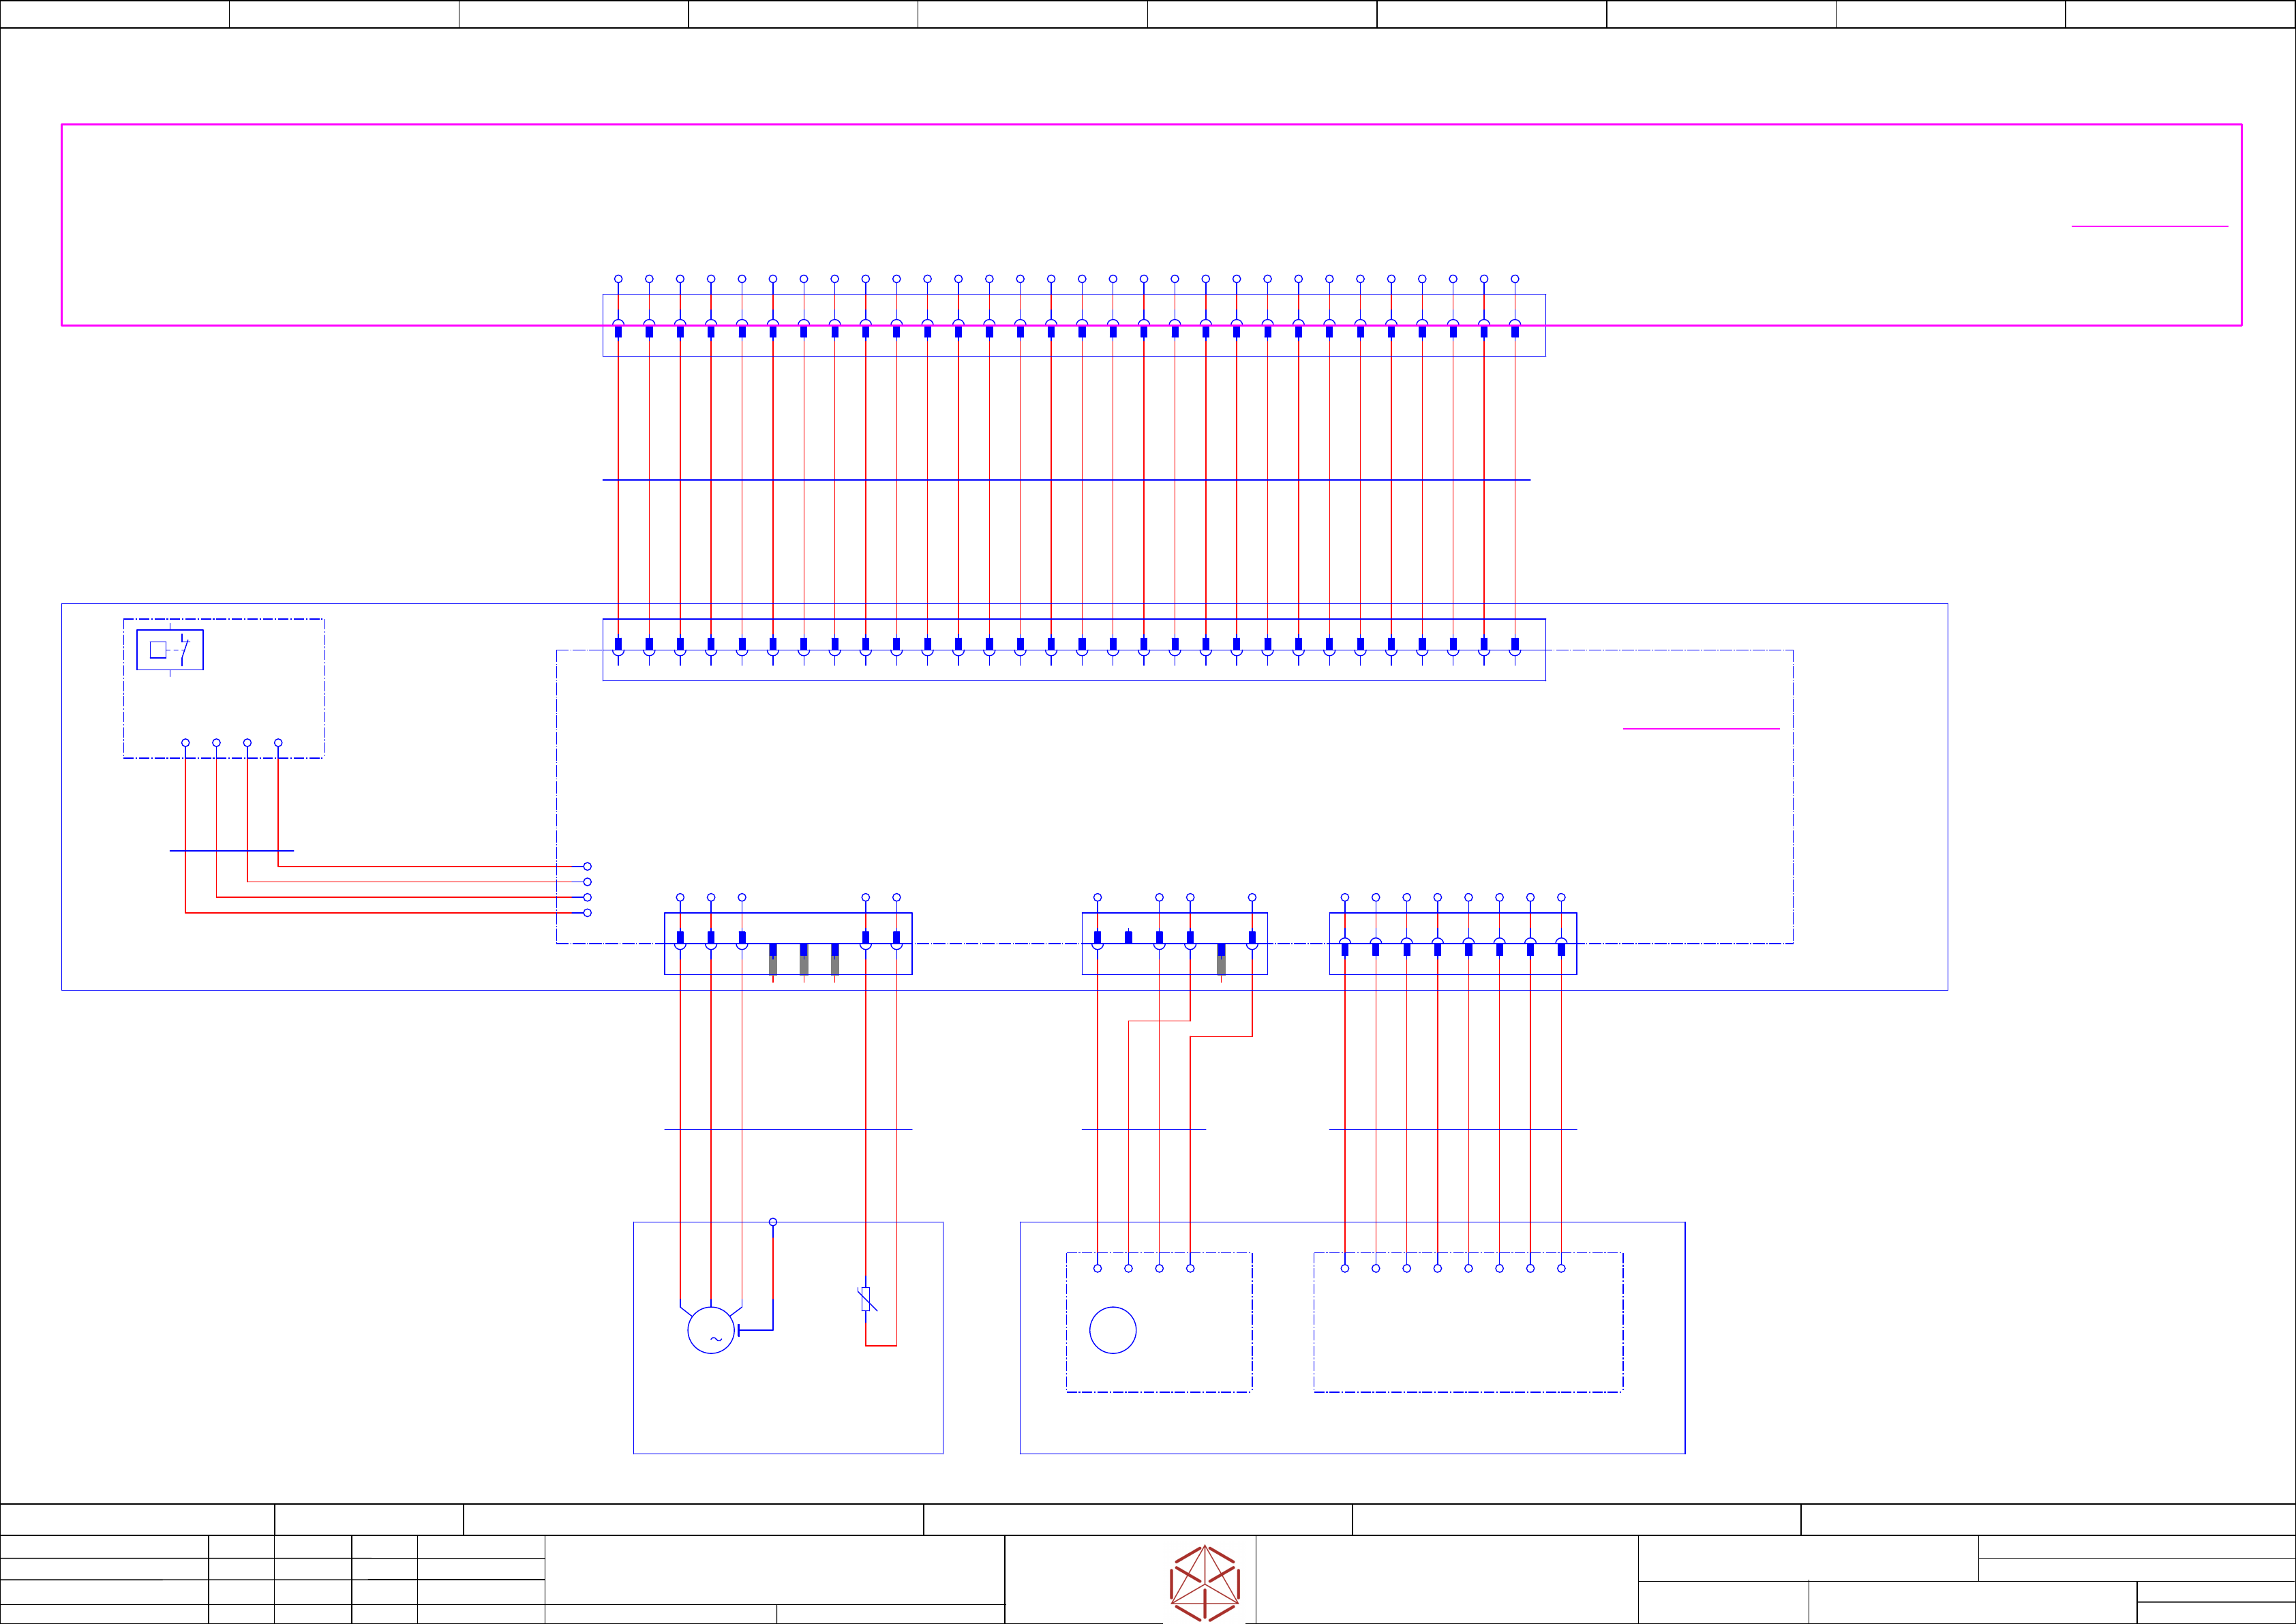2296x1624 pixels.
Task: Click the thermistor symbol next to motor
Action: coord(867,1299)
